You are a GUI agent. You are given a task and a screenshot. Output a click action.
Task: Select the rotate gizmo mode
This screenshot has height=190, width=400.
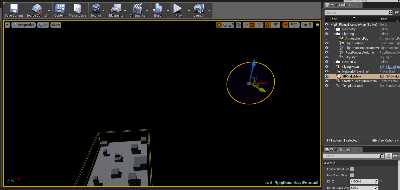(225, 25)
